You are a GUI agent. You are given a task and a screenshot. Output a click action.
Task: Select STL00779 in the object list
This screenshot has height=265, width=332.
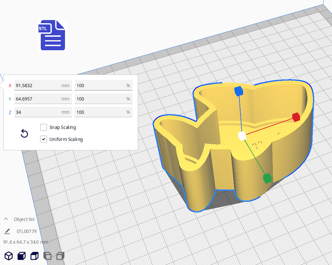(27, 231)
